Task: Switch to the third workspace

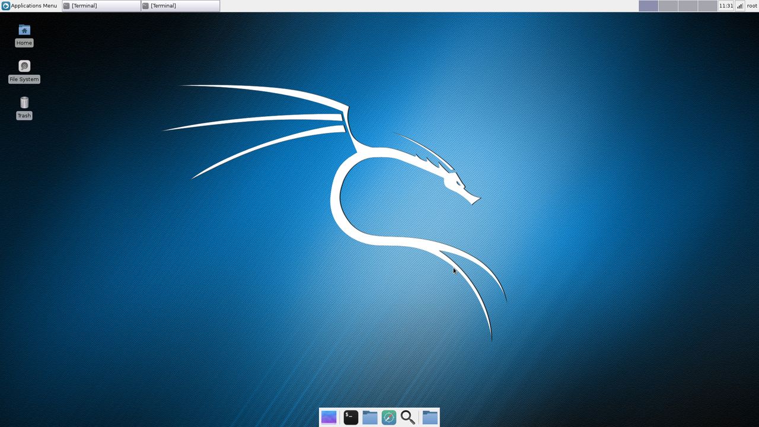Action: coord(687,6)
